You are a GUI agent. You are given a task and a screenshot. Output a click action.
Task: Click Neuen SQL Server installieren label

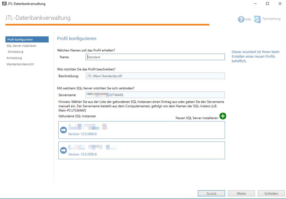click(x=197, y=118)
